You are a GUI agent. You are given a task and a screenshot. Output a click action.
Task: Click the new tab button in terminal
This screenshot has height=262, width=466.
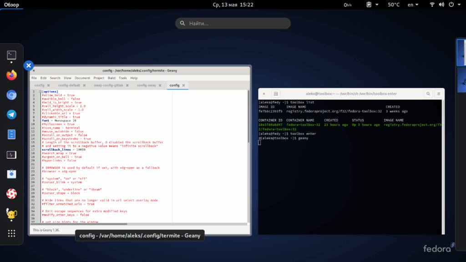[276, 94]
